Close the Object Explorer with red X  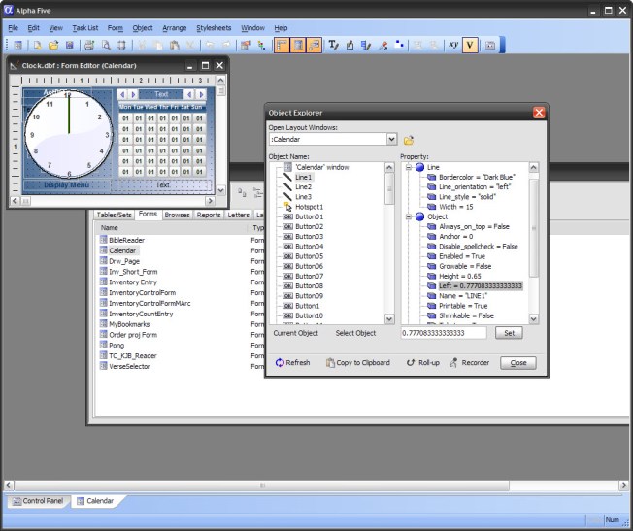539,113
